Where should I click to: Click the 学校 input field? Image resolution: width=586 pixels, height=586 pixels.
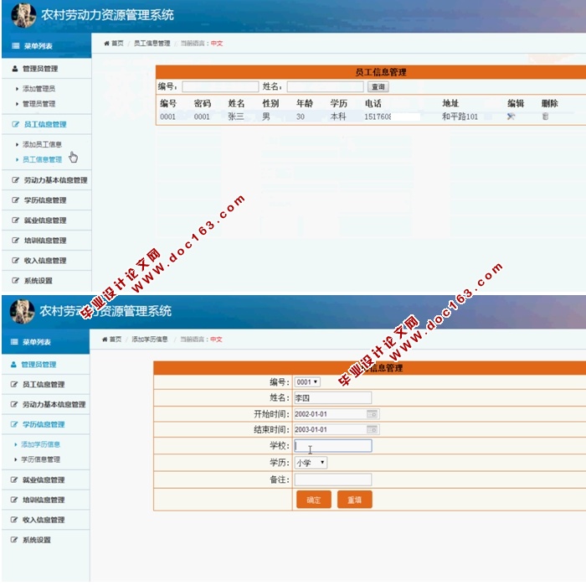333,445
